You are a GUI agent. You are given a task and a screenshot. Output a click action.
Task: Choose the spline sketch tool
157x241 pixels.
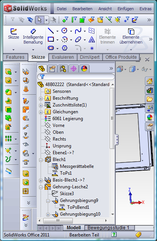click(78, 31)
